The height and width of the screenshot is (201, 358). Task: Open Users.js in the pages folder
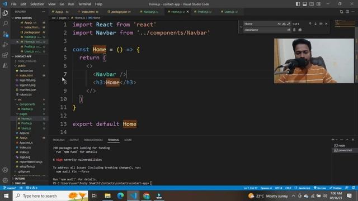[x=26, y=128]
